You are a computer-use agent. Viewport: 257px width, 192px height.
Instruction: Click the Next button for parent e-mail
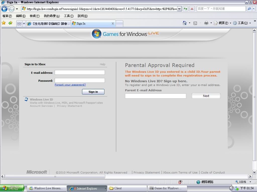pyautogui.click(x=206, y=96)
